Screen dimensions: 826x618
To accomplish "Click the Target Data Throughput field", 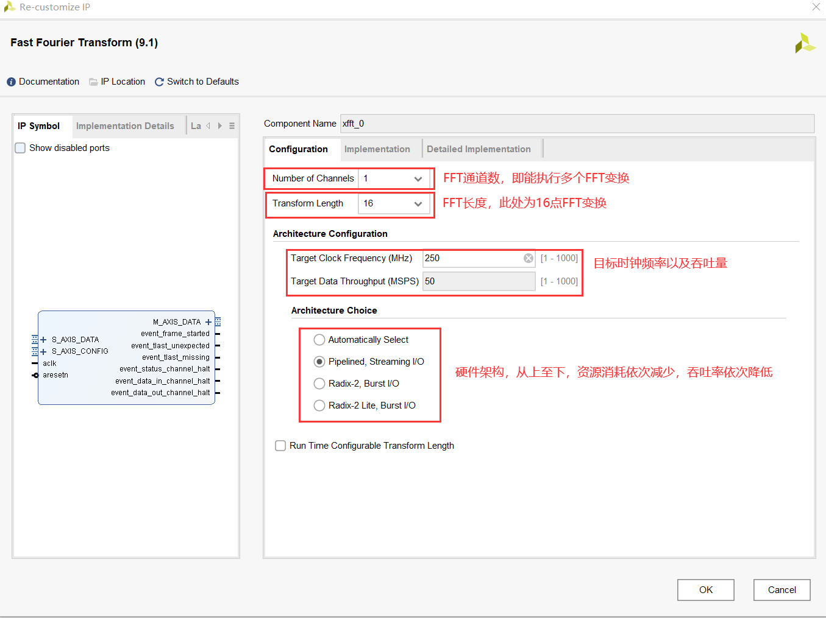I will point(479,281).
